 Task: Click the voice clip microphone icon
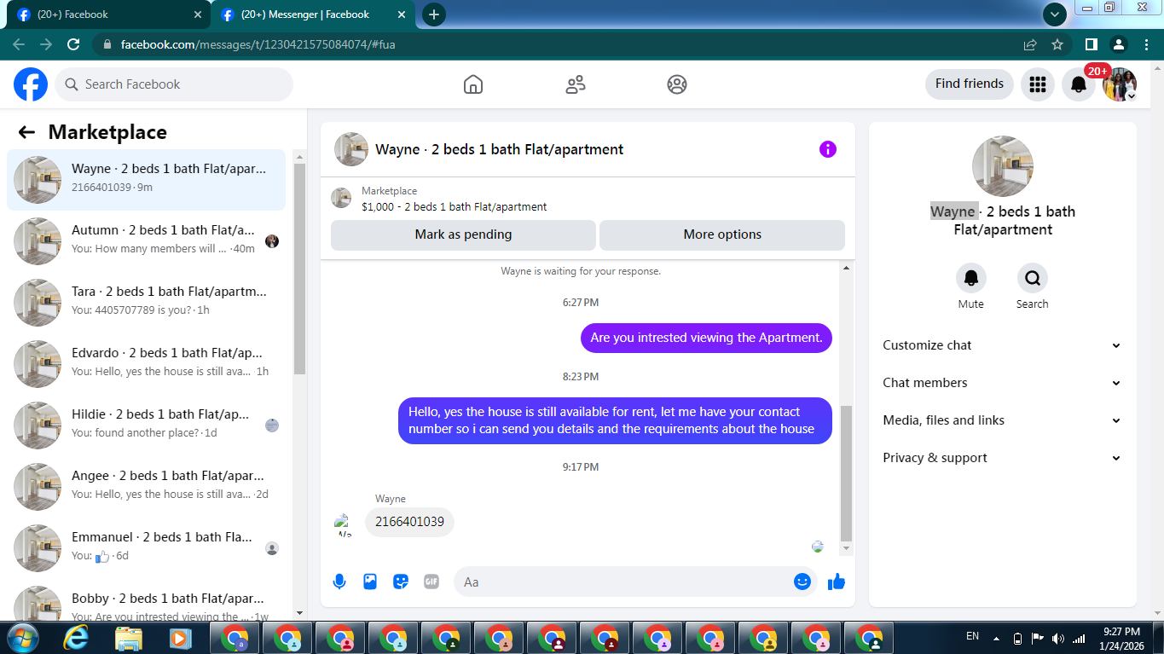click(x=339, y=582)
